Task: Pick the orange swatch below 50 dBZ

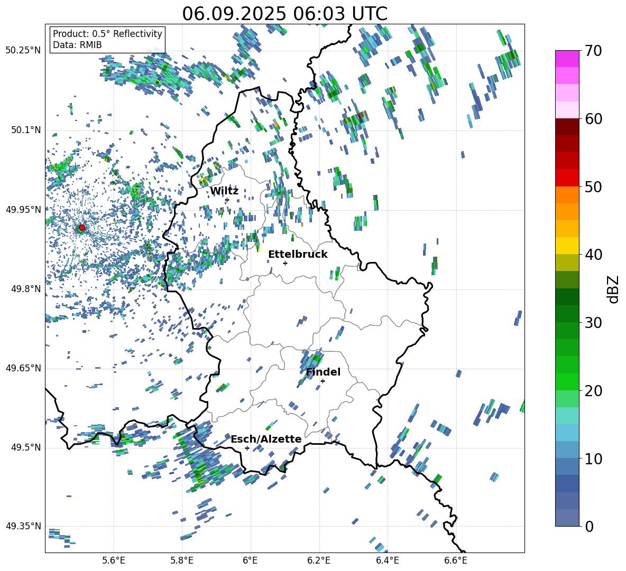Action: 567,194
